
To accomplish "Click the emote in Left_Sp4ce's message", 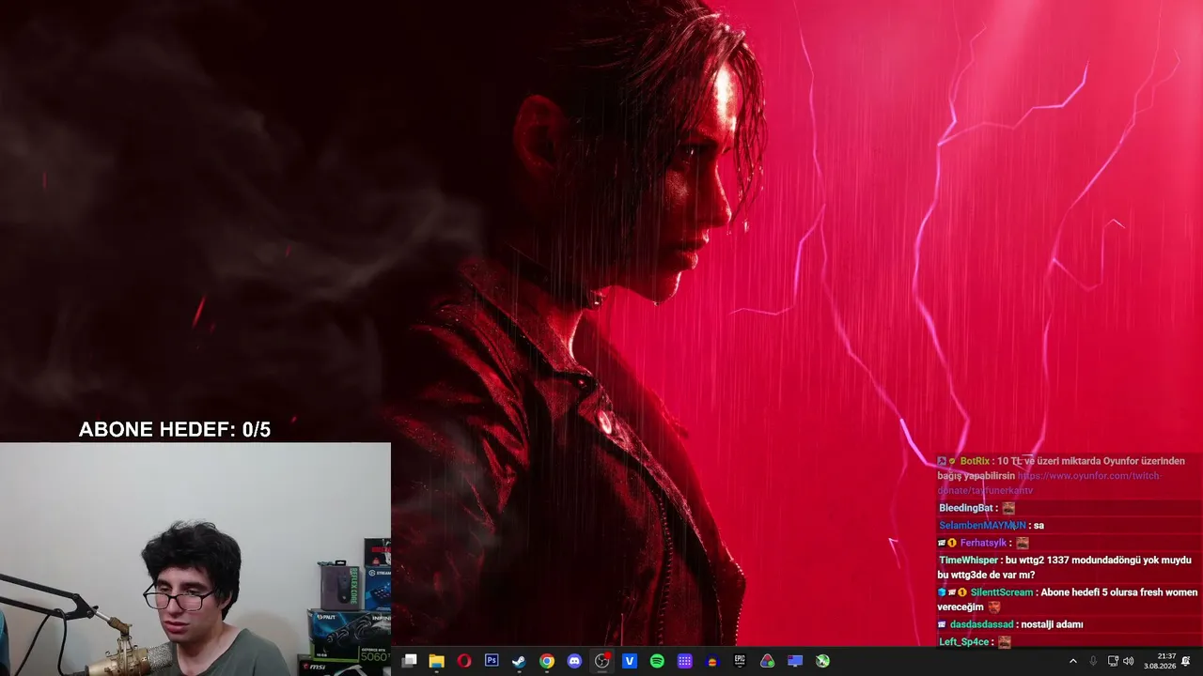I will [1005, 642].
